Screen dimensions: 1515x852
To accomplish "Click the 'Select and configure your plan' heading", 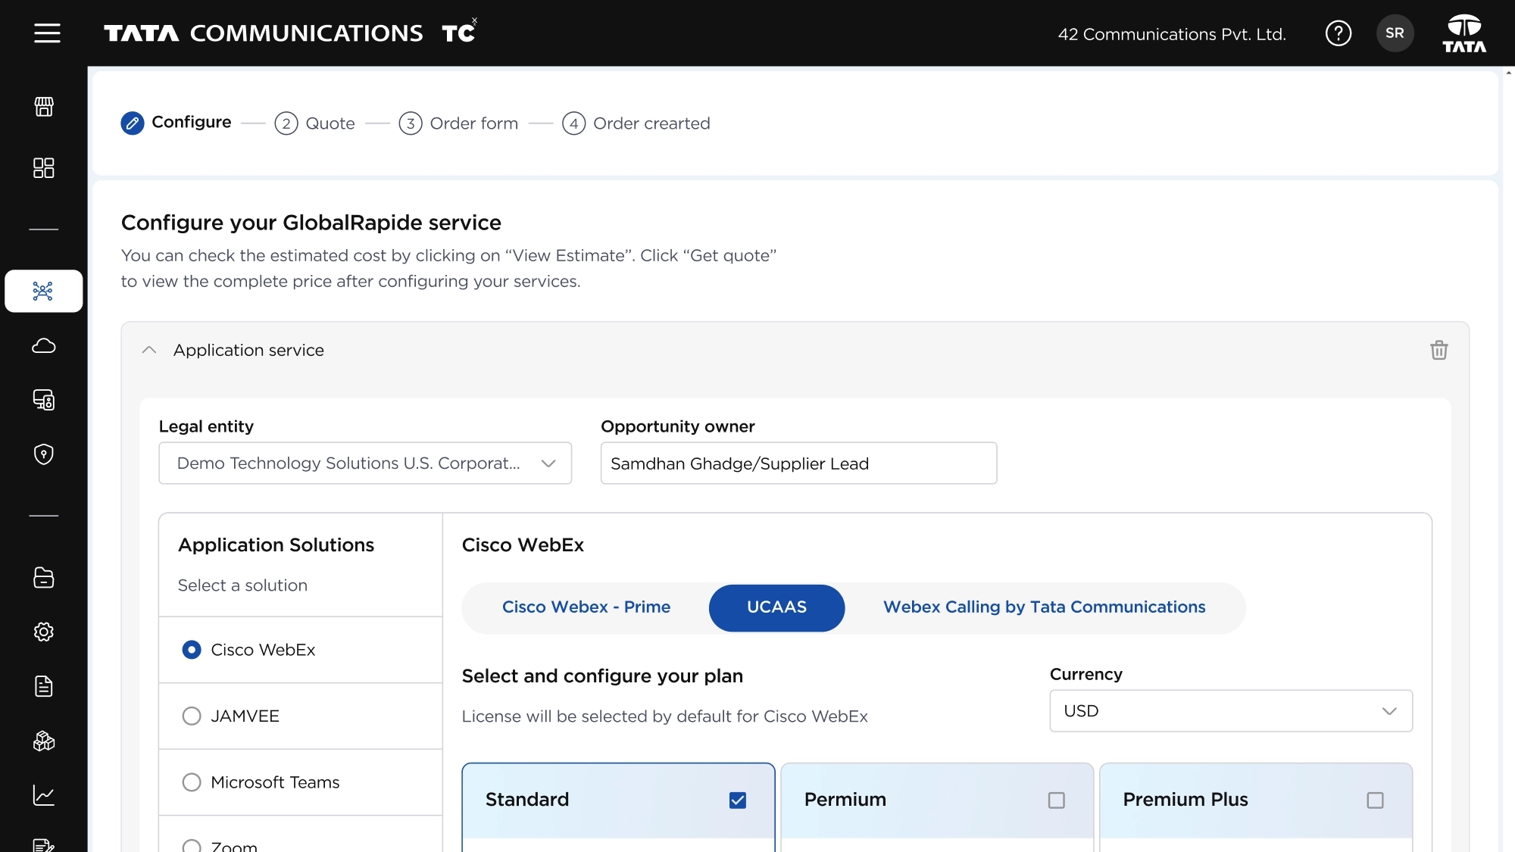I will click(x=602, y=676).
